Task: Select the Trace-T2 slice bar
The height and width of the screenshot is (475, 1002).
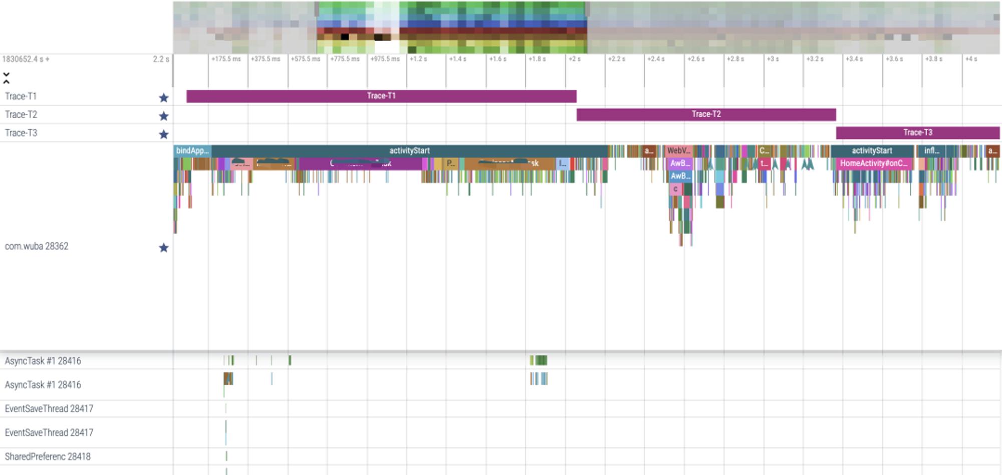Action: click(x=706, y=114)
